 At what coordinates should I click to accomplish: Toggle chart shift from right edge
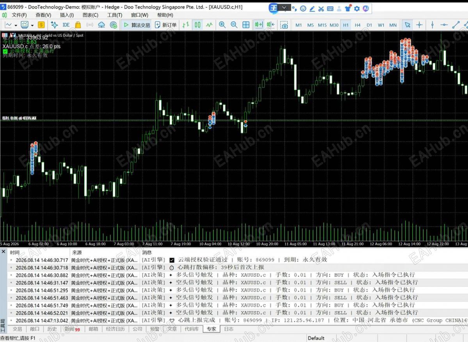[271, 25]
